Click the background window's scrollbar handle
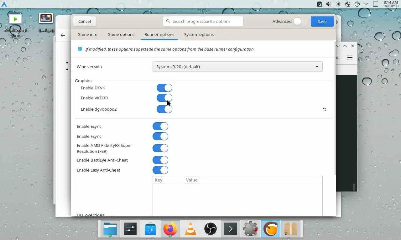This screenshot has height=240, width=401. click(354, 187)
